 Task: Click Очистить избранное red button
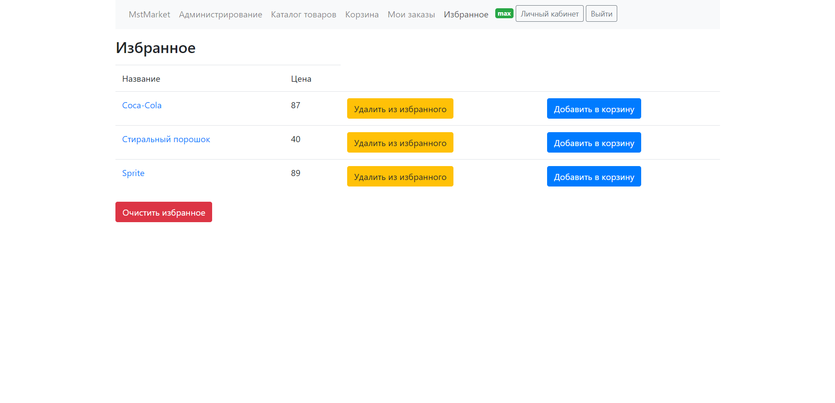pyautogui.click(x=164, y=212)
